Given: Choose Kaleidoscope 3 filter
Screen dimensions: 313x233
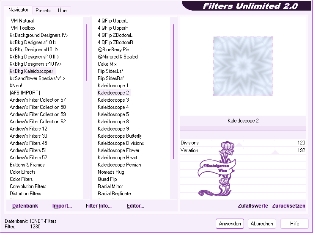Looking at the screenshot, I should pyautogui.click(x=113, y=100).
